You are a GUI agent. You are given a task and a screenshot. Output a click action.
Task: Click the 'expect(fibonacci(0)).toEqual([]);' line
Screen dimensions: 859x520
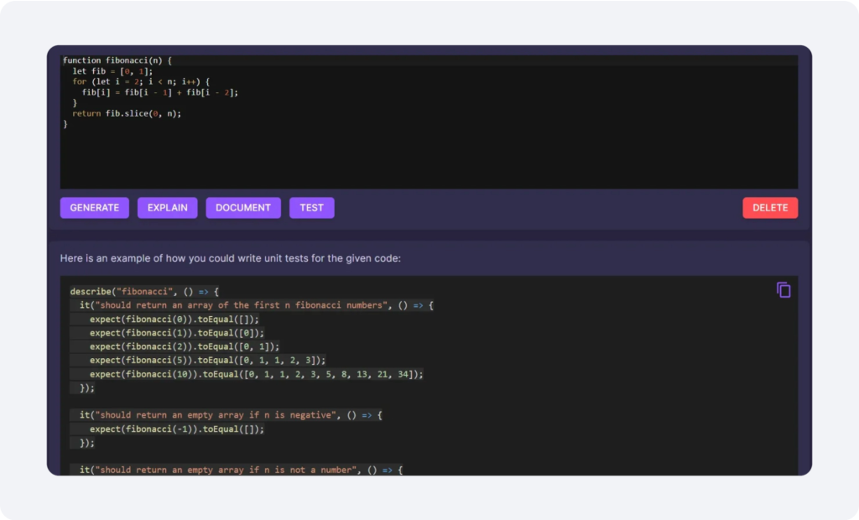click(174, 319)
